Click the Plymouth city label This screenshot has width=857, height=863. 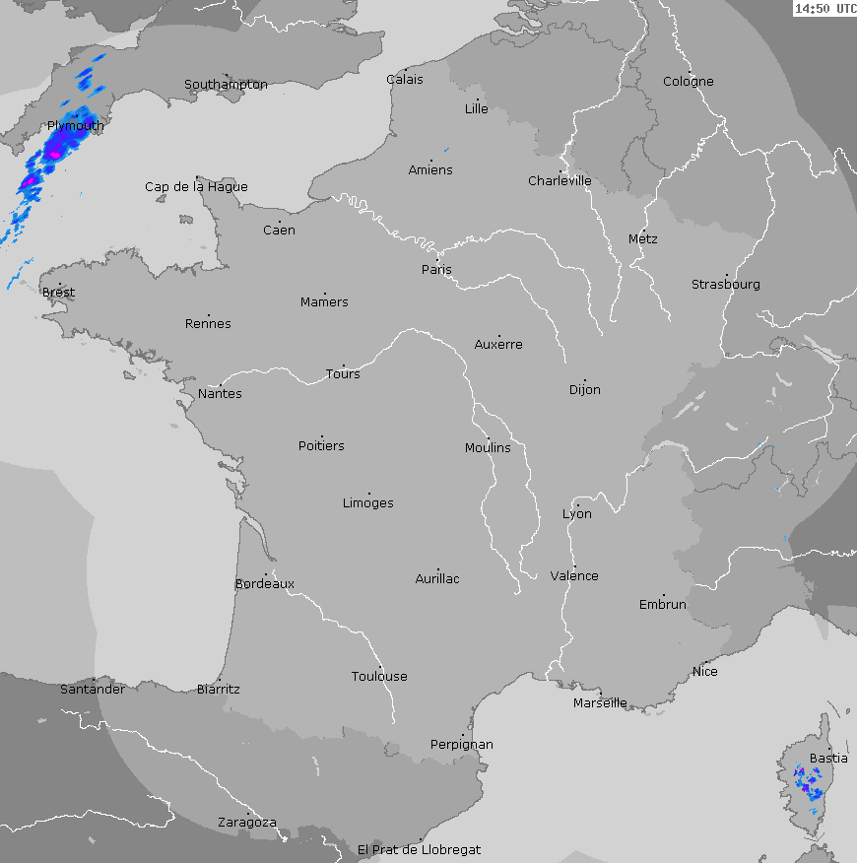coord(75,126)
